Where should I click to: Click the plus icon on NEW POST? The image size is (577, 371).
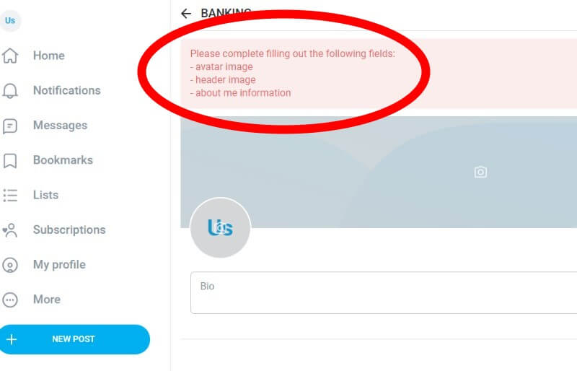tap(12, 339)
